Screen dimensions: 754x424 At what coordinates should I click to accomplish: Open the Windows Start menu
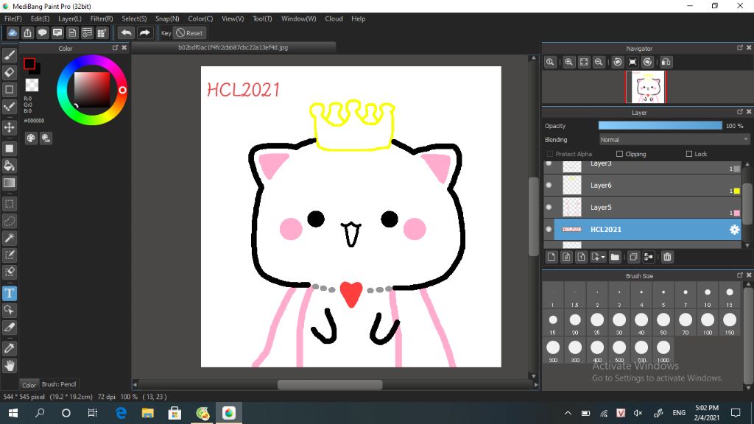[13, 413]
